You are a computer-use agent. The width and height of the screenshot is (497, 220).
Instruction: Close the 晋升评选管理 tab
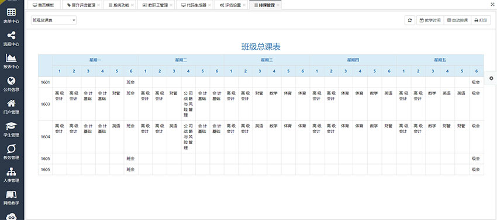99,5
